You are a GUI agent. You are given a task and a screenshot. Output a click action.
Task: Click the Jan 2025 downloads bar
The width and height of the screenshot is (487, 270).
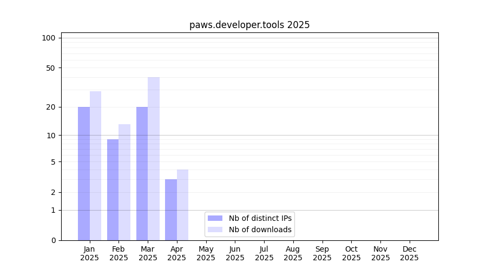coord(95,166)
